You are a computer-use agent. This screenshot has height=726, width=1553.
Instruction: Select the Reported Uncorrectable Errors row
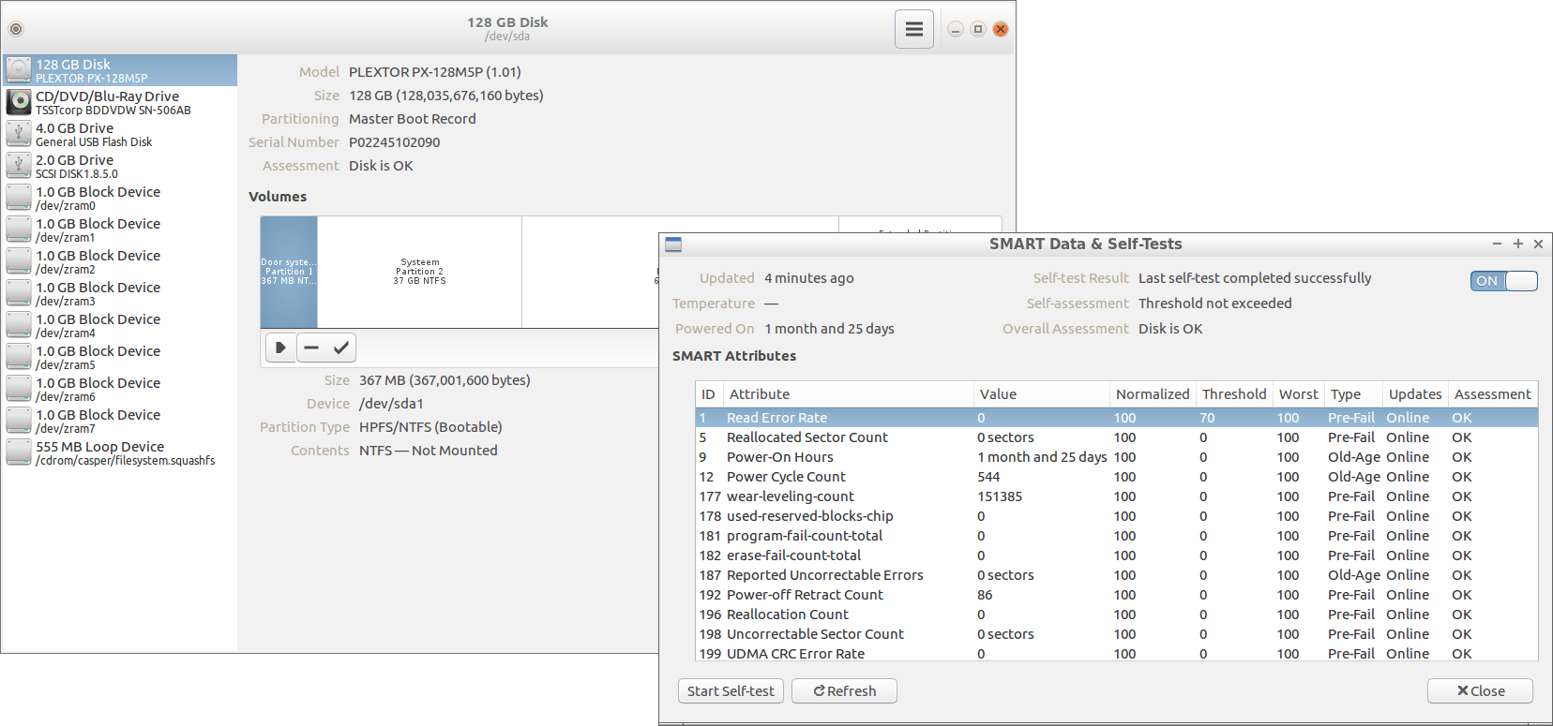(1117, 575)
